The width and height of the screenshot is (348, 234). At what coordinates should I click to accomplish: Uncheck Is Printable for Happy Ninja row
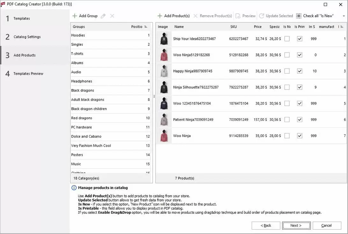point(300,71)
